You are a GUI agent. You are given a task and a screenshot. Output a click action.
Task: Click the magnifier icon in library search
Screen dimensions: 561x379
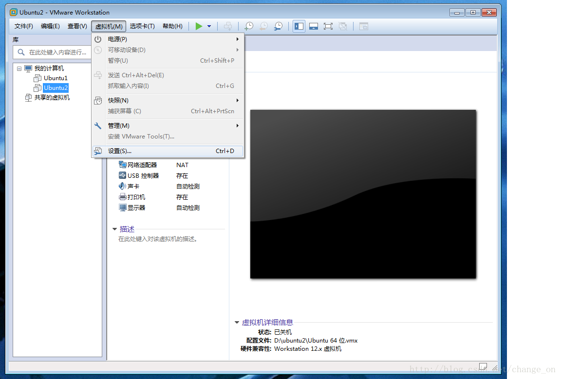click(21, 52)
